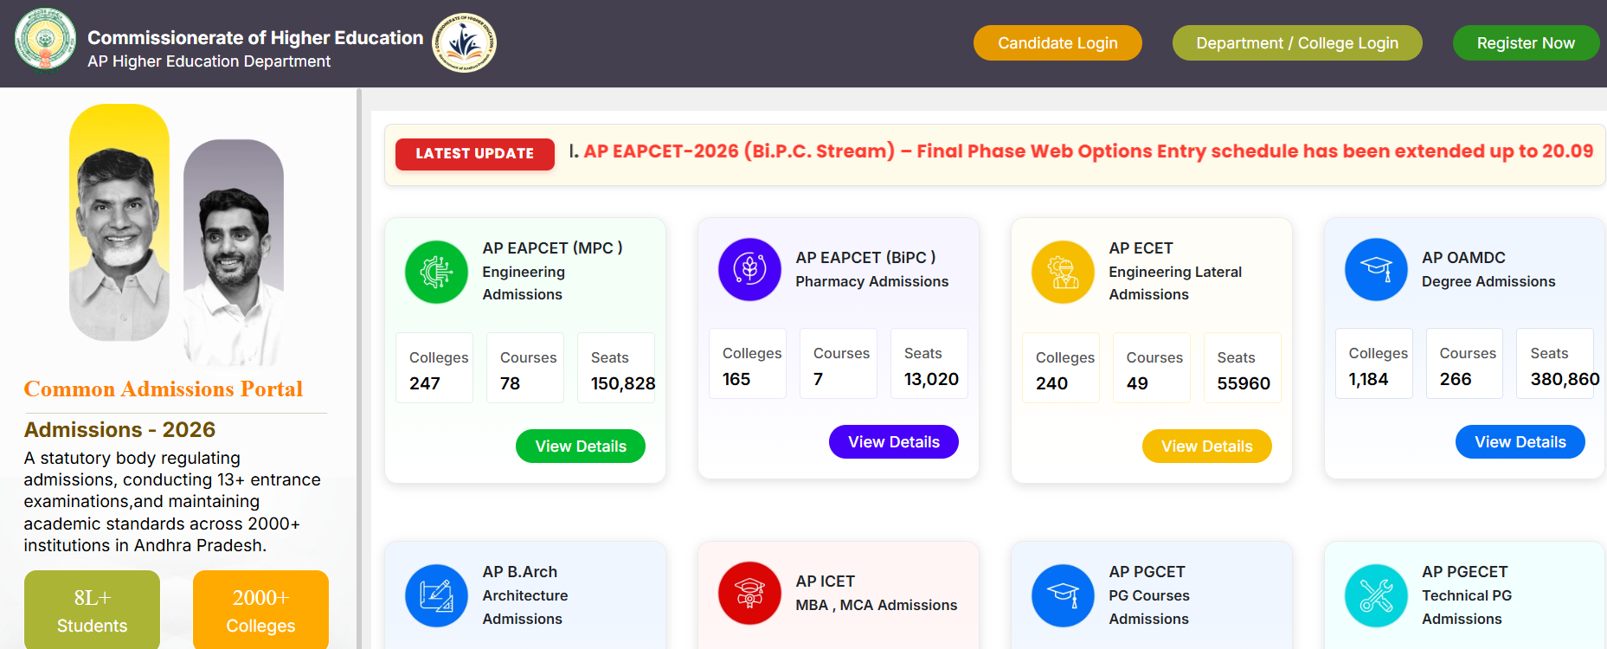Click Seats 380,860 stat in OAMDC card
This screenshot has height=649, width=1607.
[x=1555, y=363]
